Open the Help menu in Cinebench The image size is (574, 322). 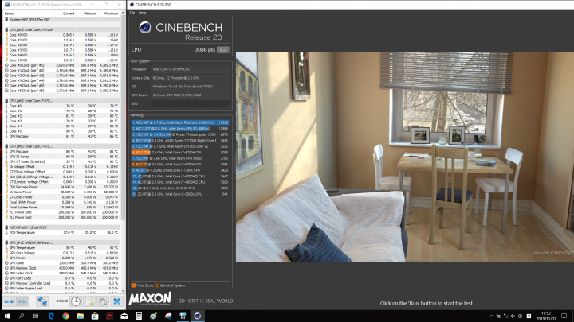(x=143, y=13)
